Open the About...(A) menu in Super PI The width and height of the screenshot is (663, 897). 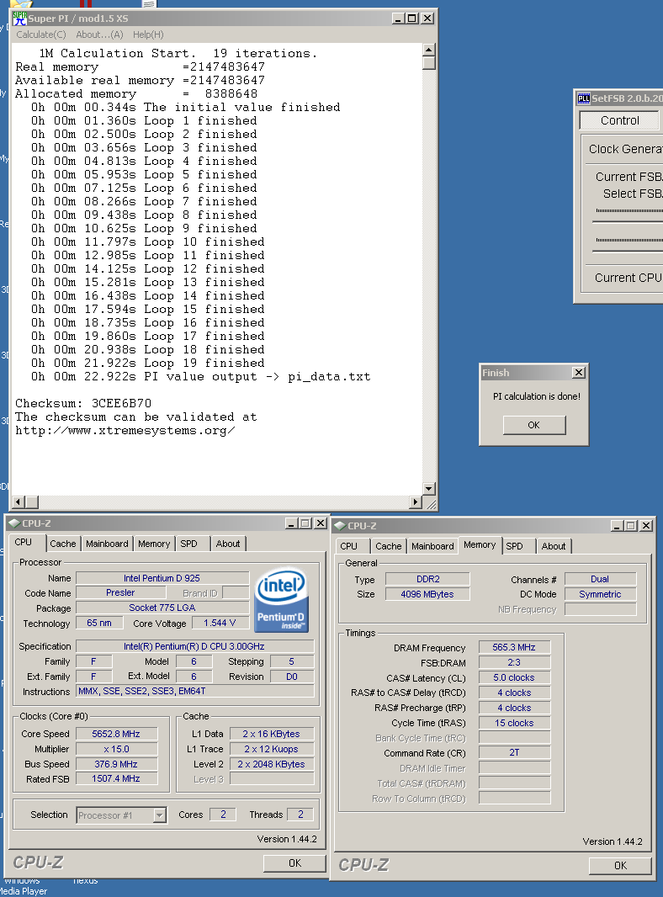click(99, 34)
